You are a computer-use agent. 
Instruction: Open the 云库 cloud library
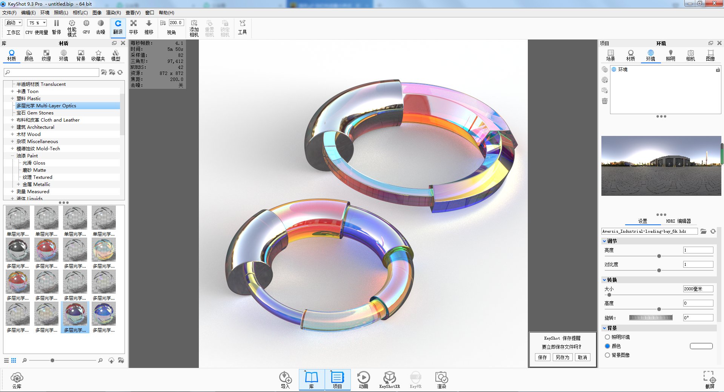[x=17, y=380]
